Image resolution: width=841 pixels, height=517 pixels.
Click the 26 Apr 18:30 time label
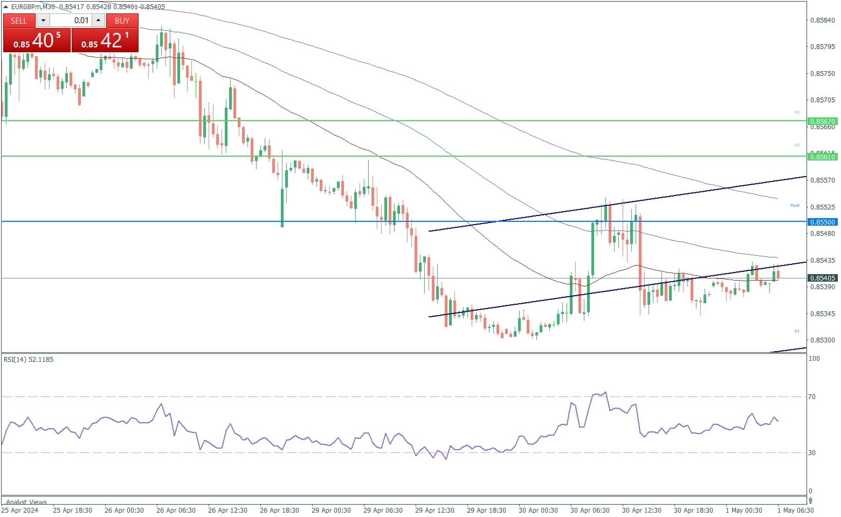[x=279, y=511]
